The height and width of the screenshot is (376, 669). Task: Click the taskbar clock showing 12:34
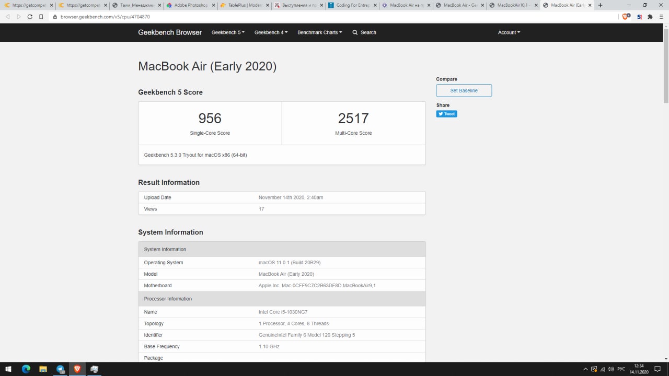(x=639, y=369)
